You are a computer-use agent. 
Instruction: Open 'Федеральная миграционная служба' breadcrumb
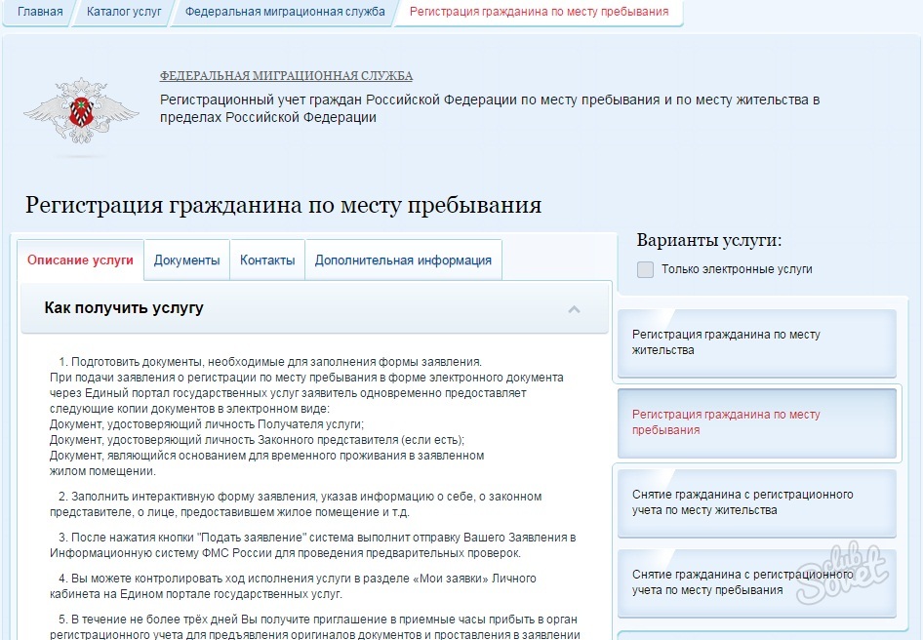pos(285,12)
